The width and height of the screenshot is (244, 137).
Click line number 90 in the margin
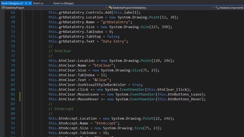(x=13, y=118)
